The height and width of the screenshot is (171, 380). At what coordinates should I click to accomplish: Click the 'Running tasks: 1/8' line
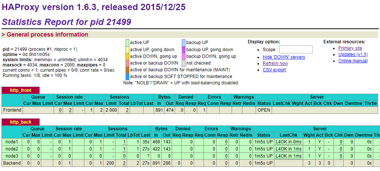pos(35,75)
